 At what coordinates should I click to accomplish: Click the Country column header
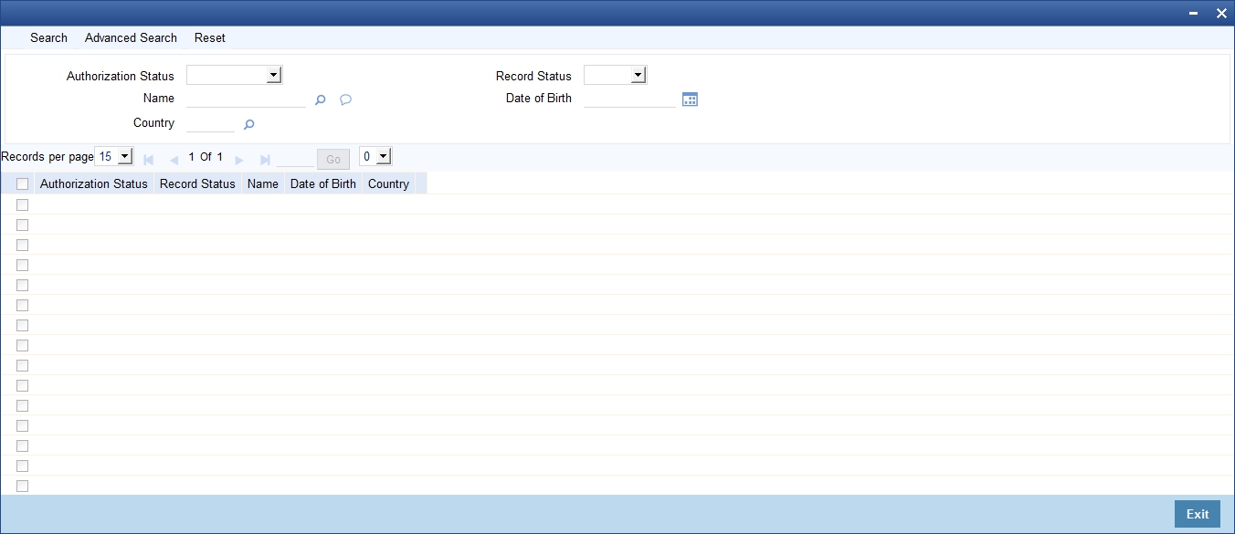click(388, 183)
